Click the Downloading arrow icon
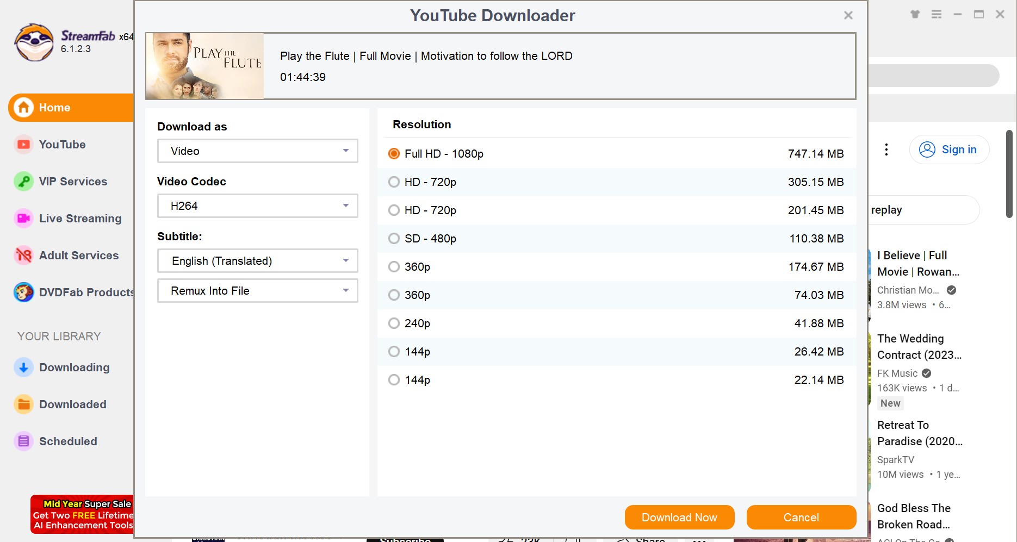 click(23, 367)
